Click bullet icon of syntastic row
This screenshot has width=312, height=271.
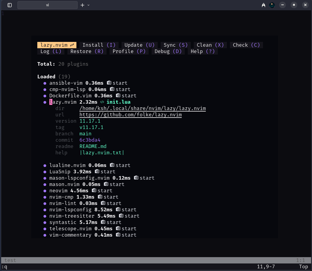pos(45,222)
